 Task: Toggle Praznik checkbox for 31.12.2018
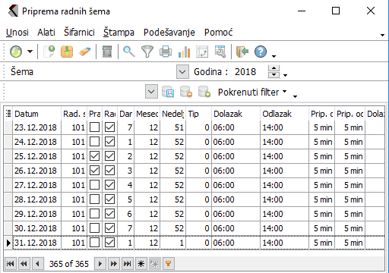95,243
